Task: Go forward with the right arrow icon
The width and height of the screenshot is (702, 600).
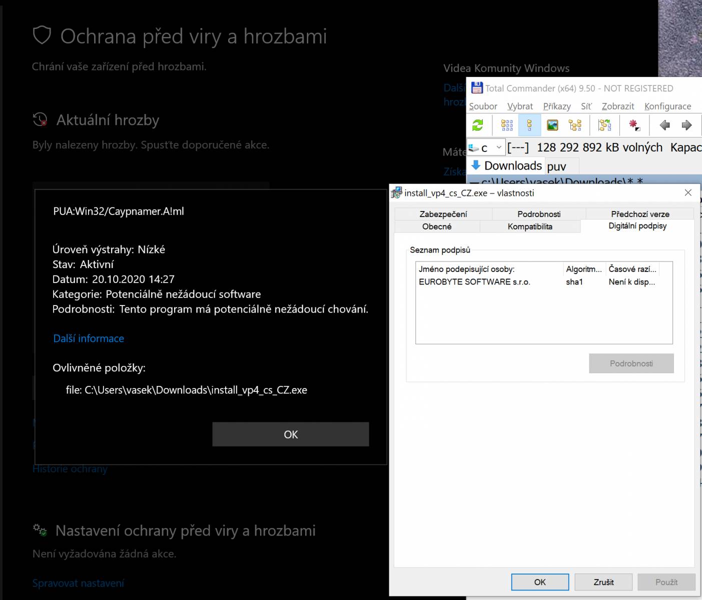Action: pos(686,125)
